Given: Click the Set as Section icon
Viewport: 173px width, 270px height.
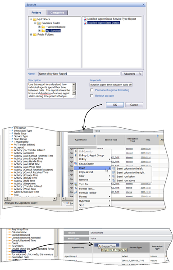Looking at the screenshot, I should tap(76, 164).
